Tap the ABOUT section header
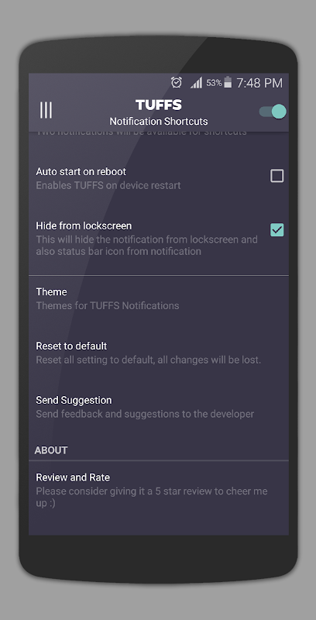 click(x=51, y=450)
